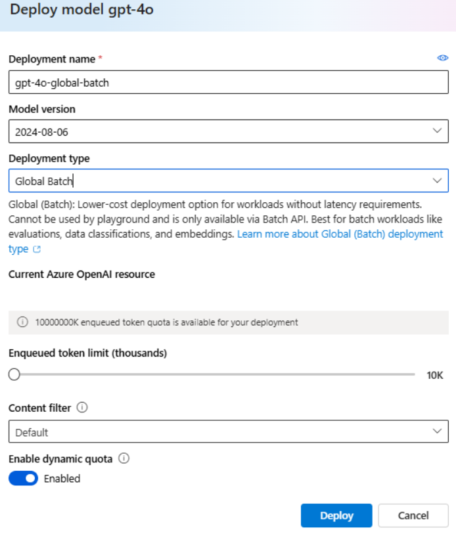Click the Deploy button
Viewport: 456px width, 547px height.
tap(336, 515)
